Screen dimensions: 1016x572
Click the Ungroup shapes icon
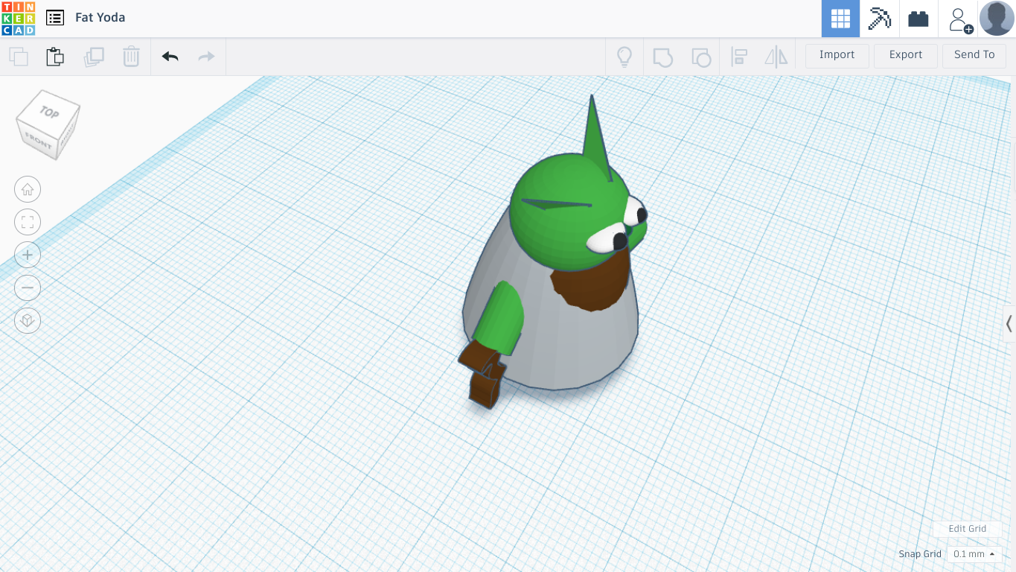coord(701,57)
